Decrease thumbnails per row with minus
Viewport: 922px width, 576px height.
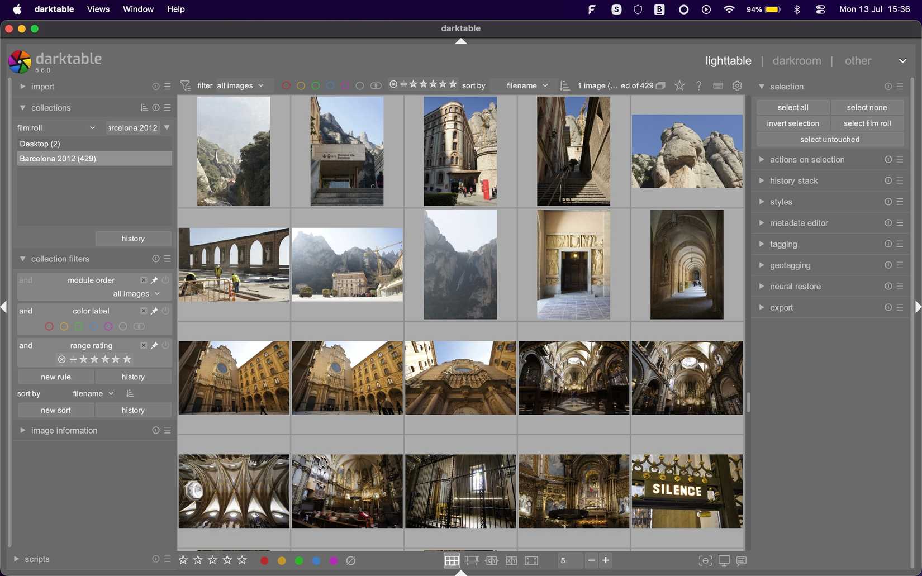pos(591,560)
